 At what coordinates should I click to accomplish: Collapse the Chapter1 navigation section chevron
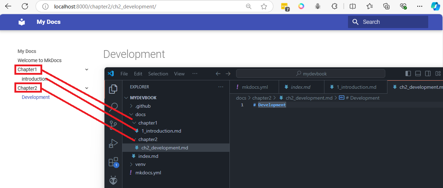[87, 69]
